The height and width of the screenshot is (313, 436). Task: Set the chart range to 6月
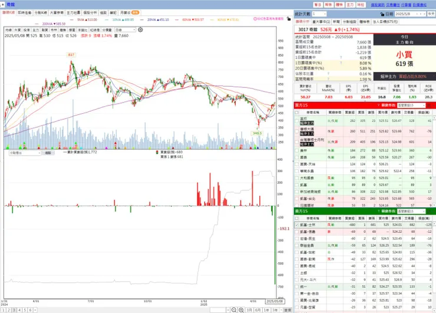[257, 310]
